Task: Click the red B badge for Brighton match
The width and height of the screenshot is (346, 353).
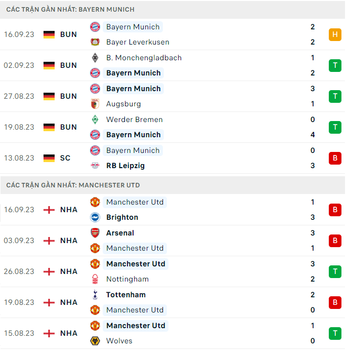Action: click(x=335, y=210)
